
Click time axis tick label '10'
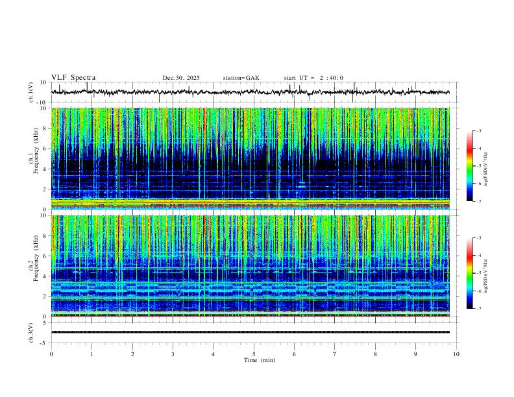click(456, 354)
